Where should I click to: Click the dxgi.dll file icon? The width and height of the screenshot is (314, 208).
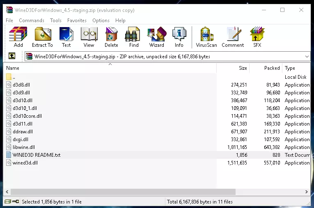[9, 139]
